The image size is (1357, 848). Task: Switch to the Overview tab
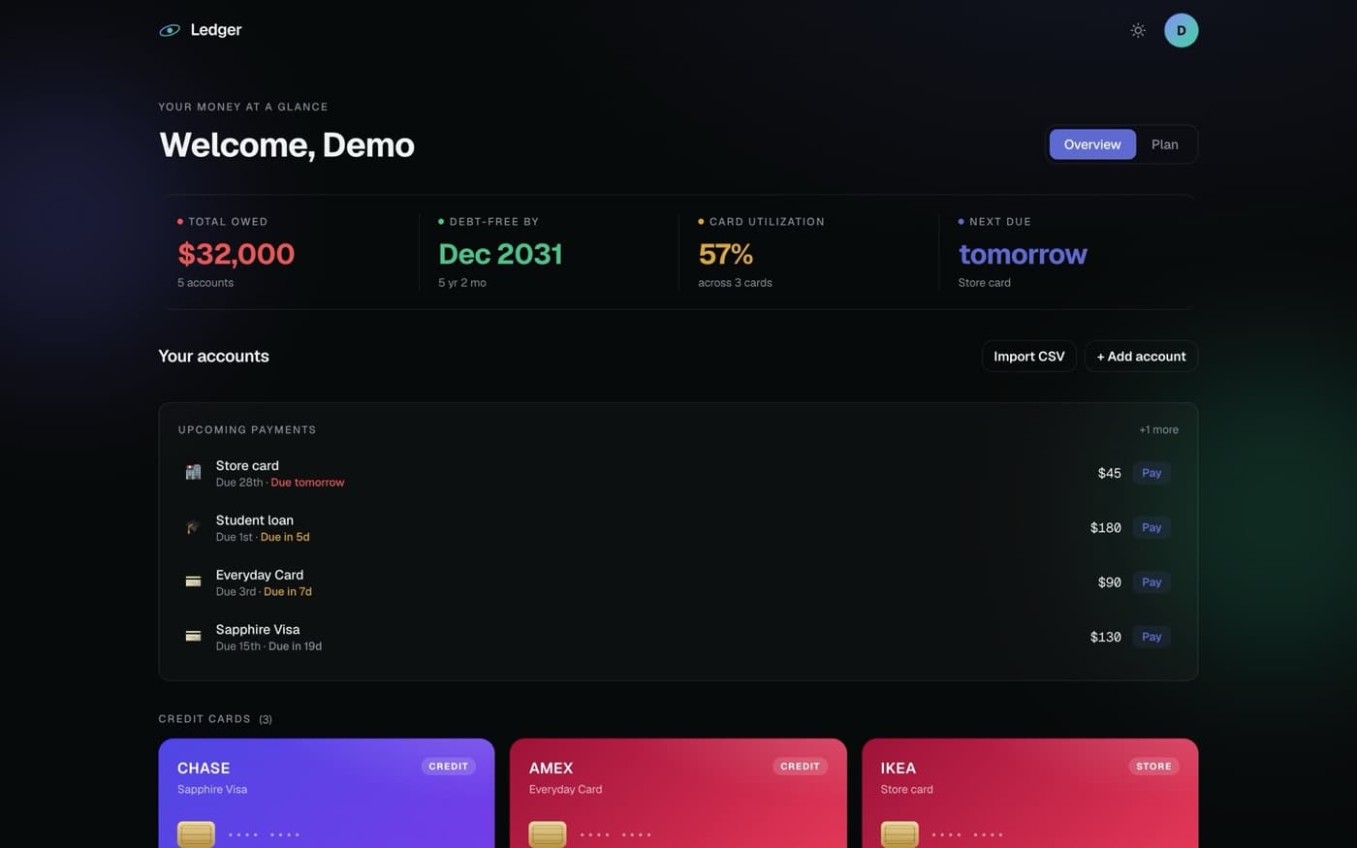click(1092, 144)
